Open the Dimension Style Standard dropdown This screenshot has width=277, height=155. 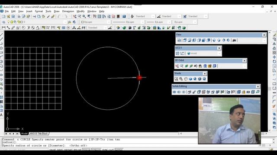click(x=180, y=16)
